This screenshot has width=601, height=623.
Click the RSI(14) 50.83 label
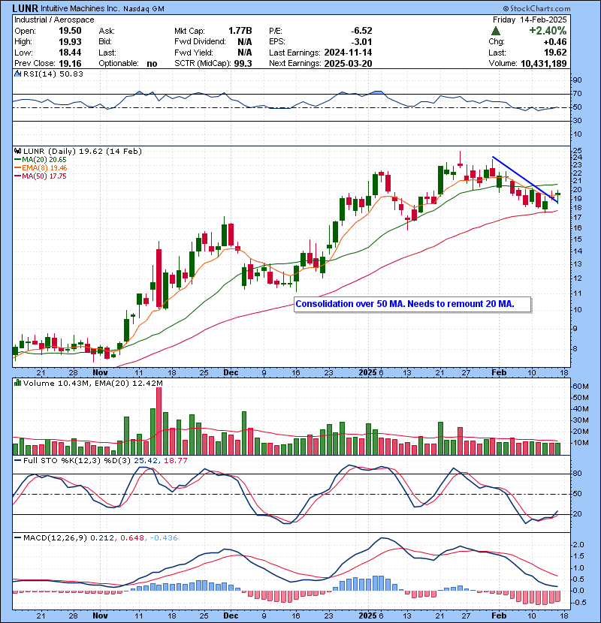(53, 74)
